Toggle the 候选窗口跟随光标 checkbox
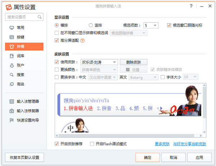Screen dimensions: 216x166 [169, 25]
